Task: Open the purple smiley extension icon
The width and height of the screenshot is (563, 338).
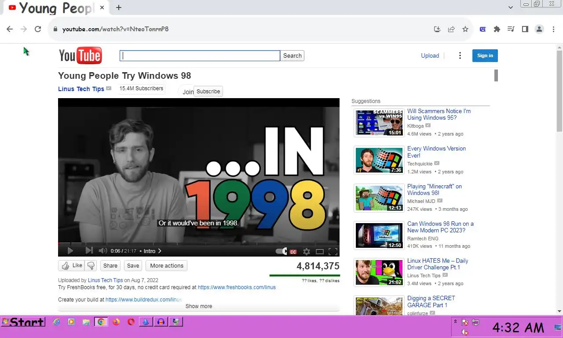Action: pos(483,29)
